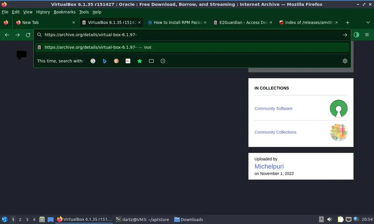Search this time with eBay

pyautogui.click(x=128, y=61)
